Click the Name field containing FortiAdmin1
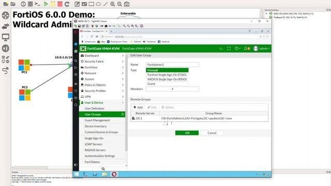Screen dimensions: 331x186 pos(172,65)
